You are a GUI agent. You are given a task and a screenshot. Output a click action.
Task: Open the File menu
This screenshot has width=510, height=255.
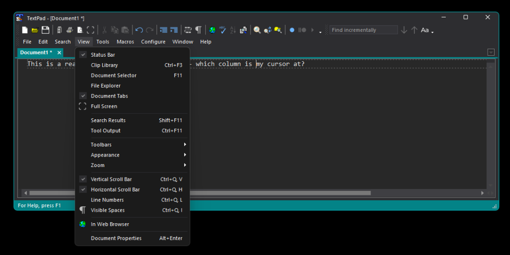pyautogui.click(x=27, y=42)
